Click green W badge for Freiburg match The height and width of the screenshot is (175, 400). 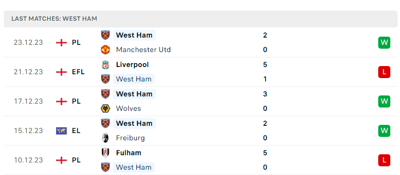pos(384,131)
